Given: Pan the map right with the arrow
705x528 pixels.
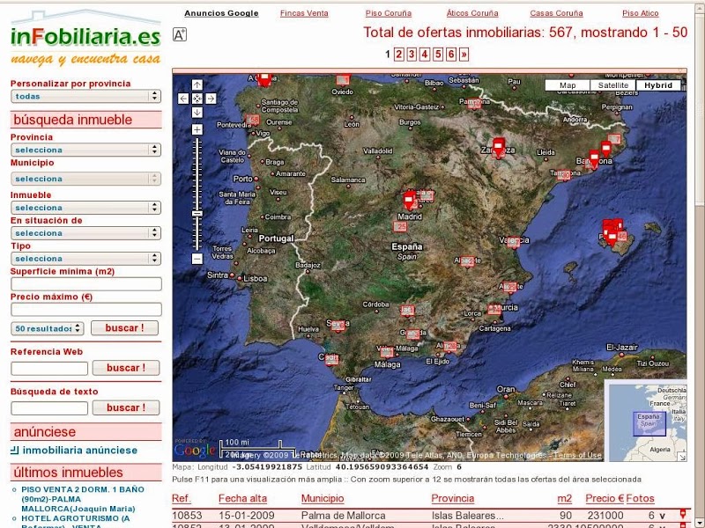Looking at the screenshot, I should coord(211,99).
